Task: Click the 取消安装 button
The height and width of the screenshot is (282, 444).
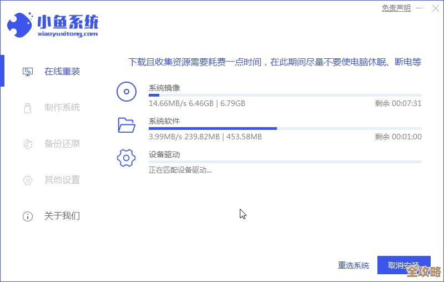Action: (x=404, y=265)
